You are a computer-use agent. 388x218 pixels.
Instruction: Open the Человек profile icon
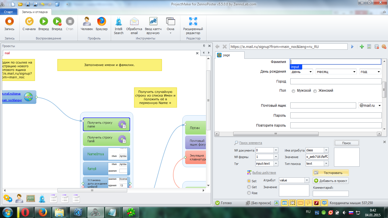click(x=87, y=22)
